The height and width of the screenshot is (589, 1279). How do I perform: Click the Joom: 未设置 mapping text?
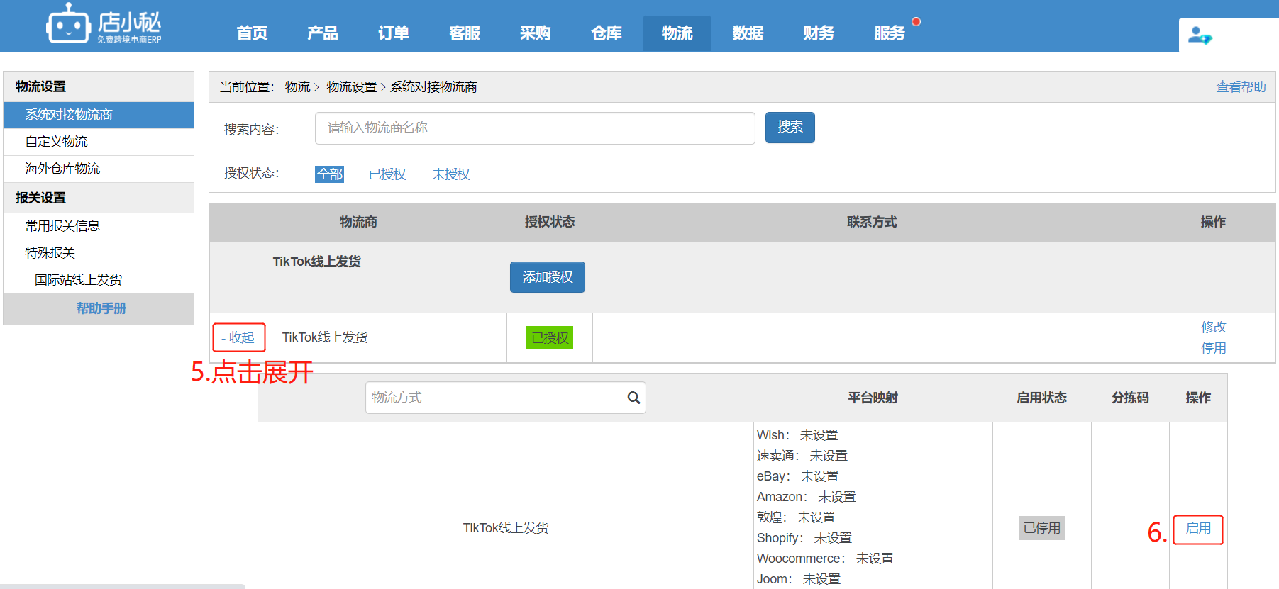[799, 579]
